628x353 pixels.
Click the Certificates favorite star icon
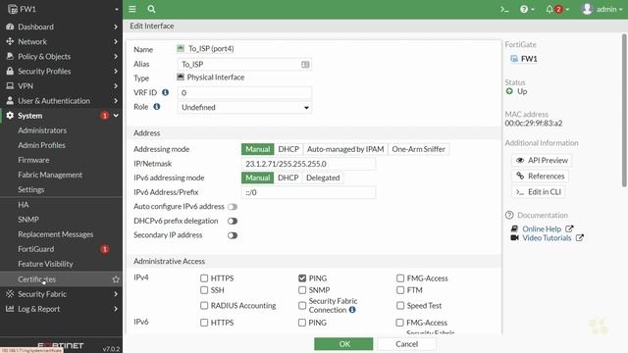click(116, 279)
